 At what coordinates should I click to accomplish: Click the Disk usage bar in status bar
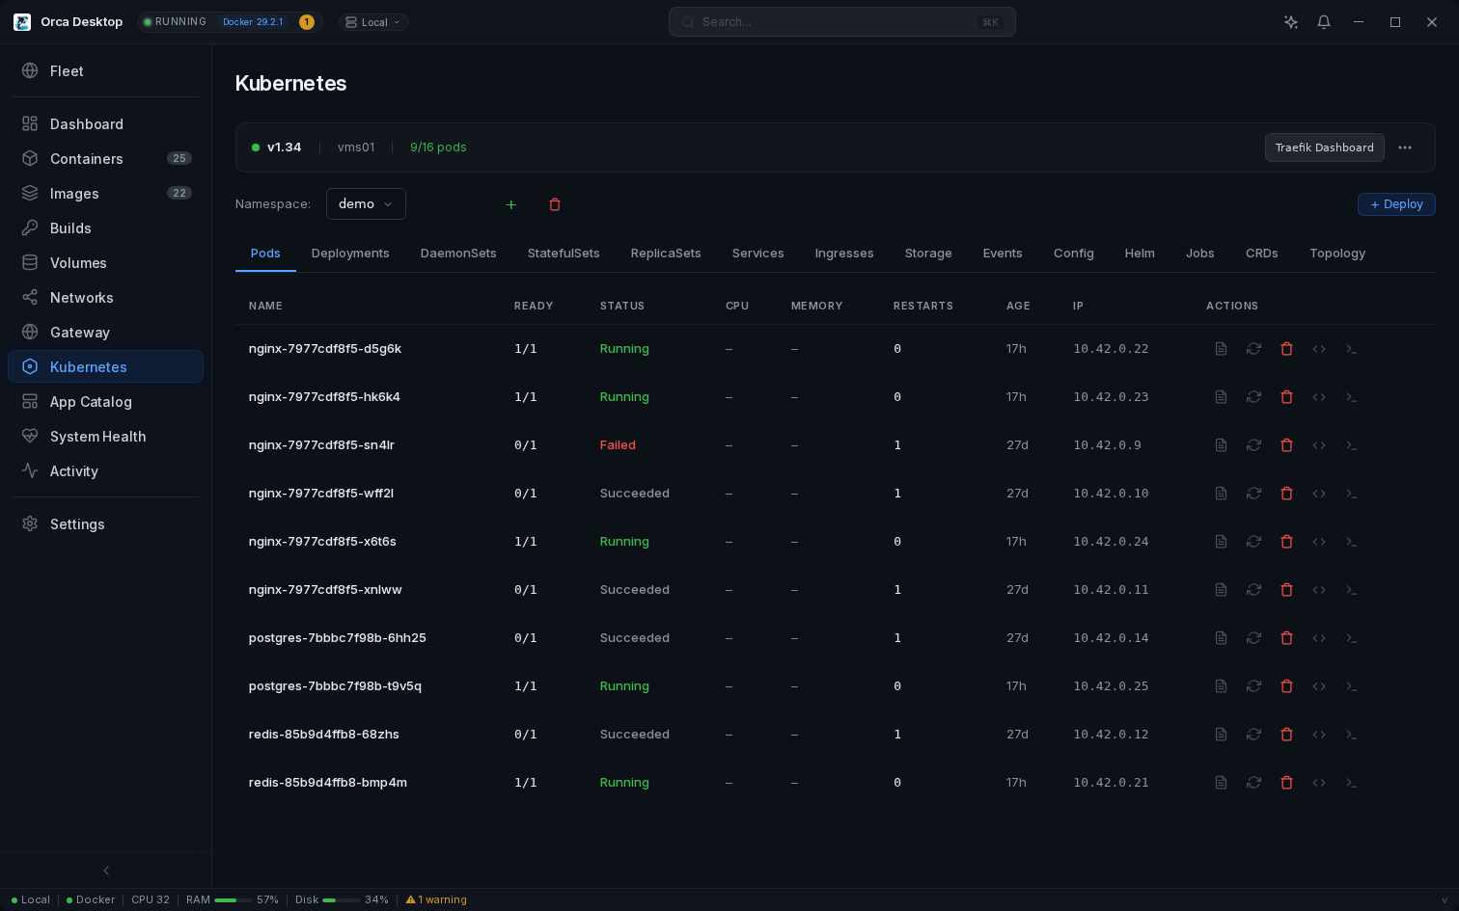342,900
